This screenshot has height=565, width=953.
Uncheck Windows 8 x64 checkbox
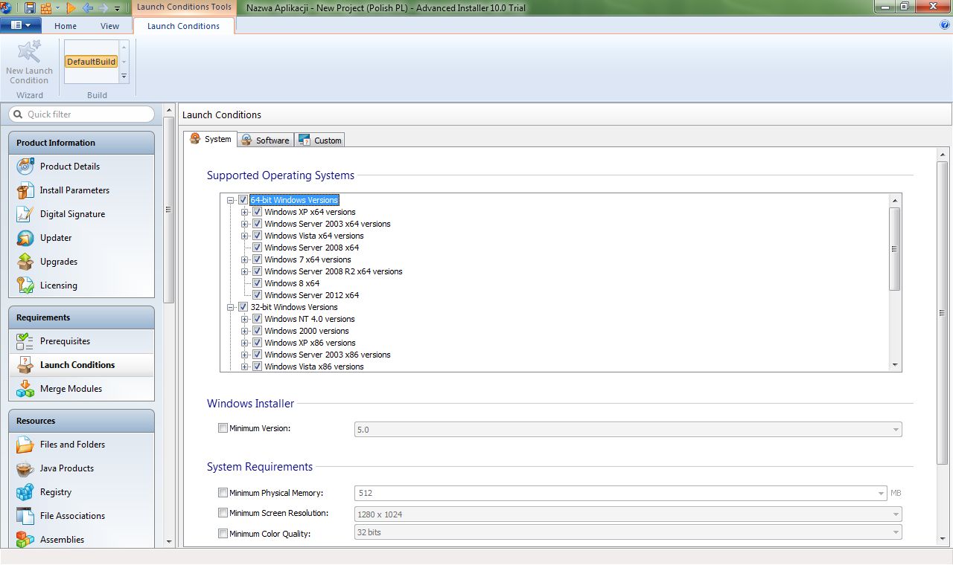pos(257,283)
